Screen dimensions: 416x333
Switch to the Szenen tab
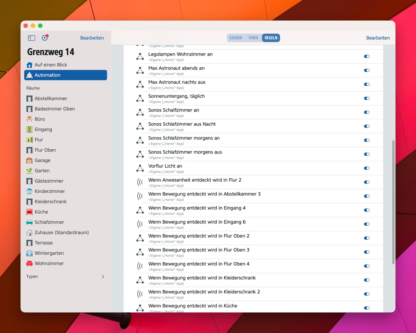pyautogui.click(x=235, y=38)
